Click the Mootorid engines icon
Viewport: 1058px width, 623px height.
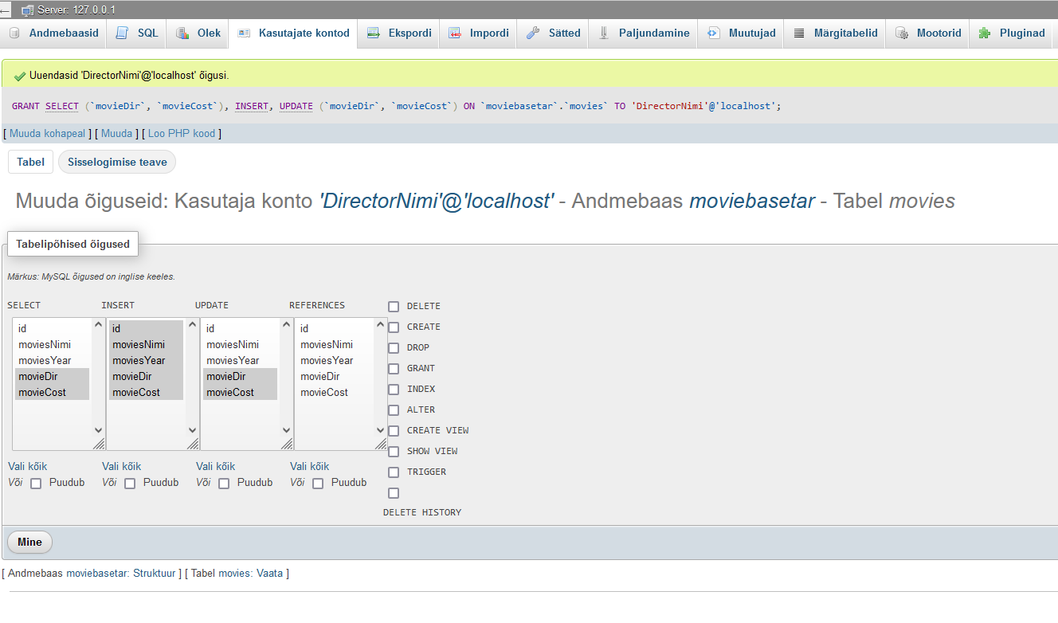coord(902,33)
